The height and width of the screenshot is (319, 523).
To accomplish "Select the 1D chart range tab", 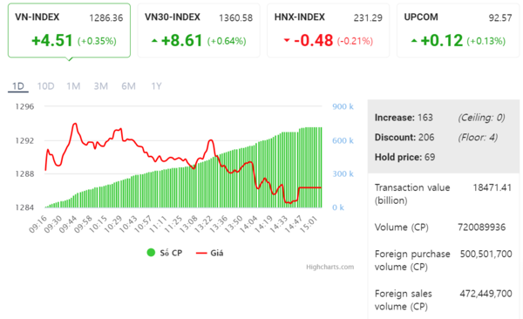I will 18,86.
